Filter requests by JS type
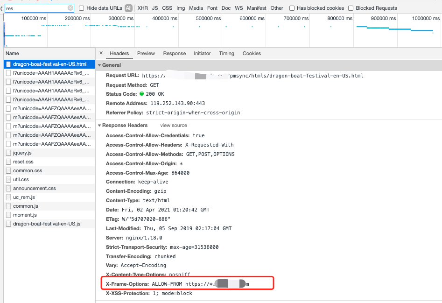Viewport: 442px width, 303px height. tap(155, 8)
